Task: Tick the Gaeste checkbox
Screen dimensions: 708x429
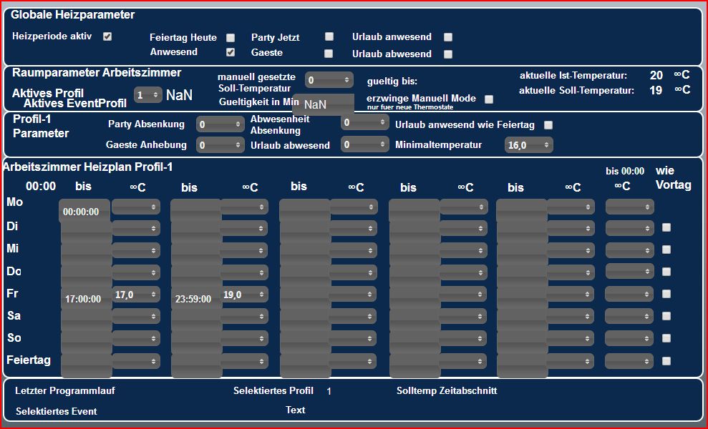Action: pos(329,54)
